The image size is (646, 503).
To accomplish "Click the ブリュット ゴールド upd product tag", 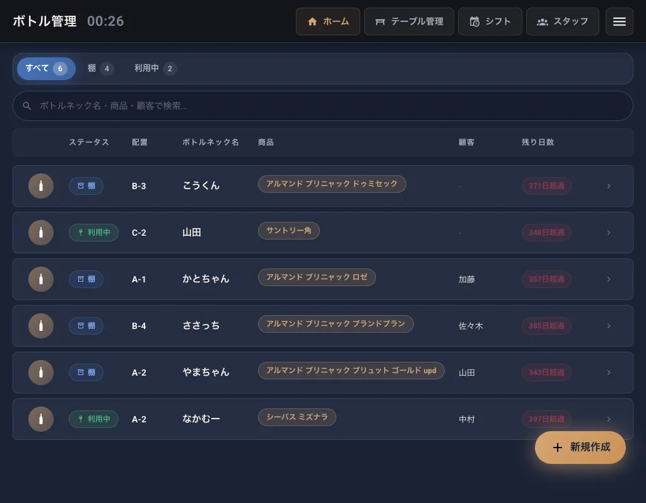I will pyautogui.click(x=351, y=371).
